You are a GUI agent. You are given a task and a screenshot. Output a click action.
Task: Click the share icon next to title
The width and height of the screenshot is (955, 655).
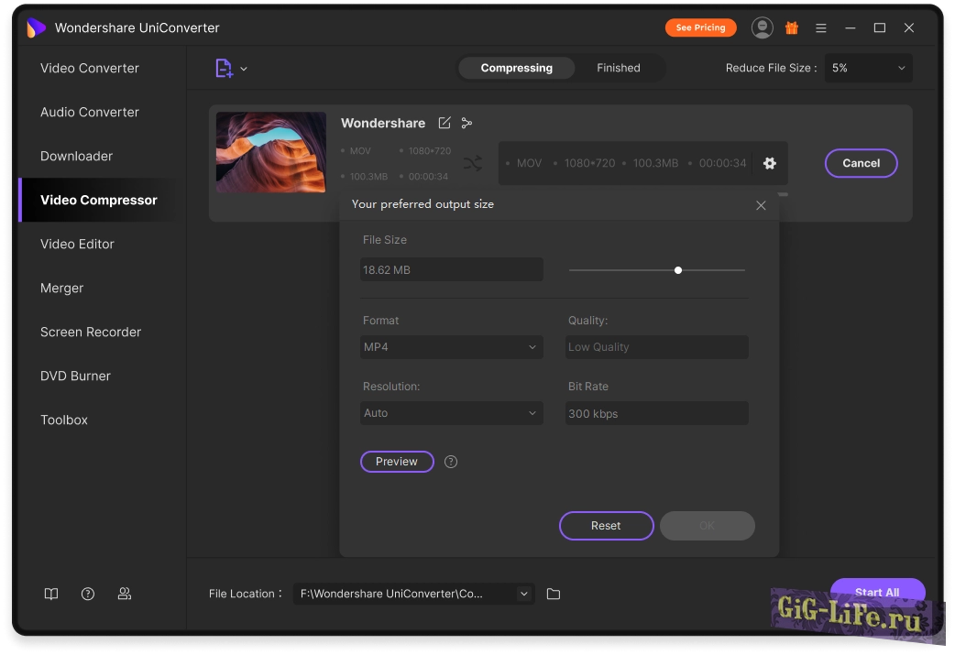pyautogui.click(x=467, y=123)
